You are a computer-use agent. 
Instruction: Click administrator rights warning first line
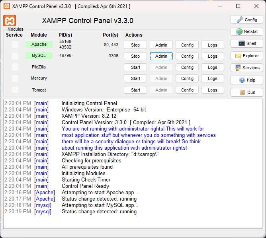(133, 129)
